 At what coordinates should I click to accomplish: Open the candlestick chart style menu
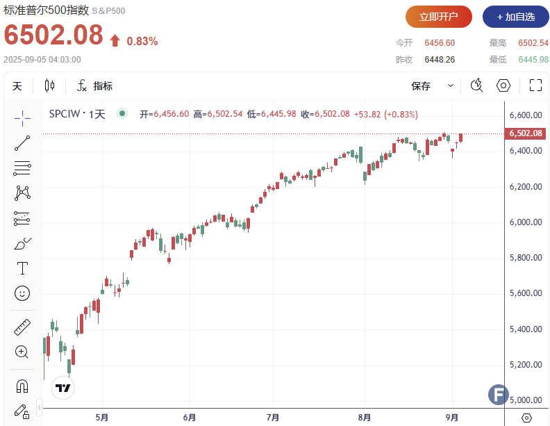(49, 86)
